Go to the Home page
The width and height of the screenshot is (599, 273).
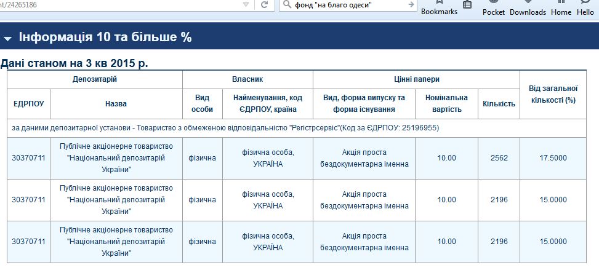[x=561, y=7]
